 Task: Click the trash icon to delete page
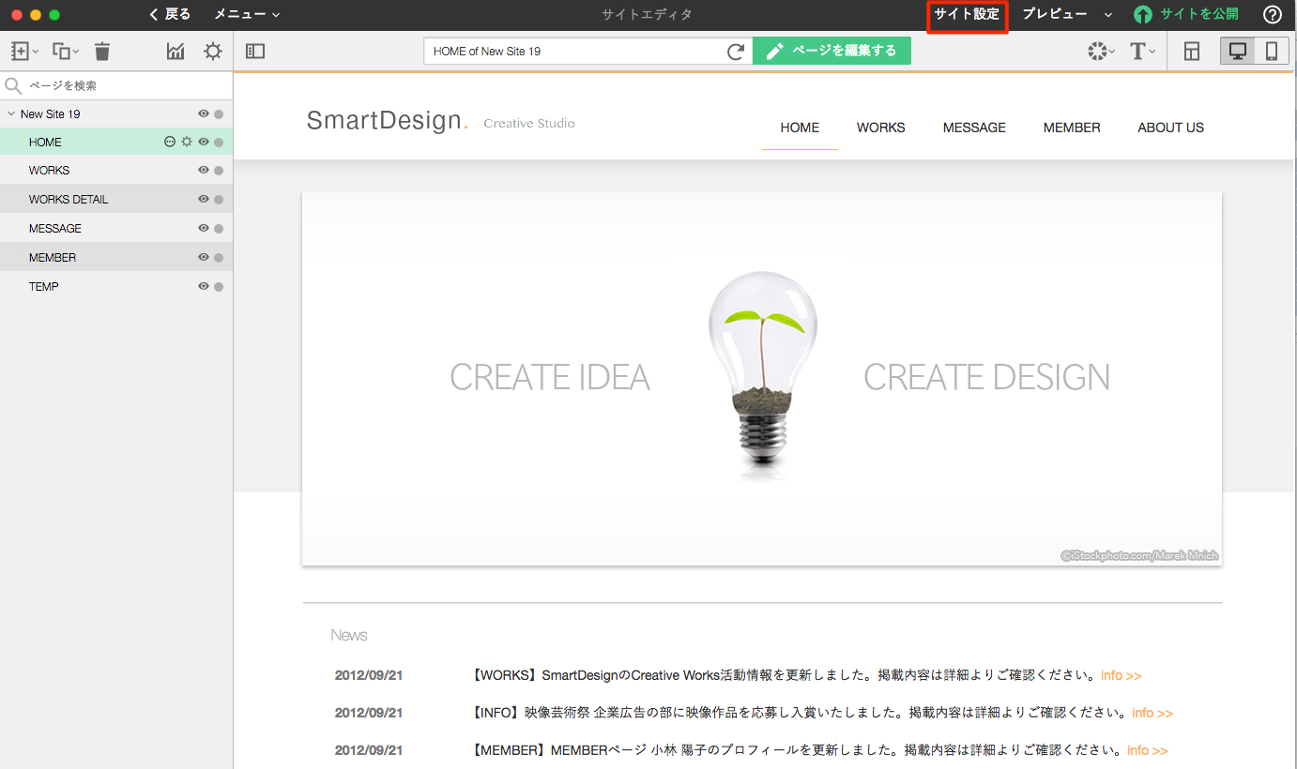click(102, 52)
